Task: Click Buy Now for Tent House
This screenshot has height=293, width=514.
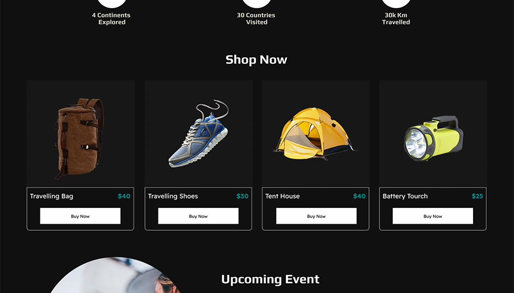Action: pos(317,216)
